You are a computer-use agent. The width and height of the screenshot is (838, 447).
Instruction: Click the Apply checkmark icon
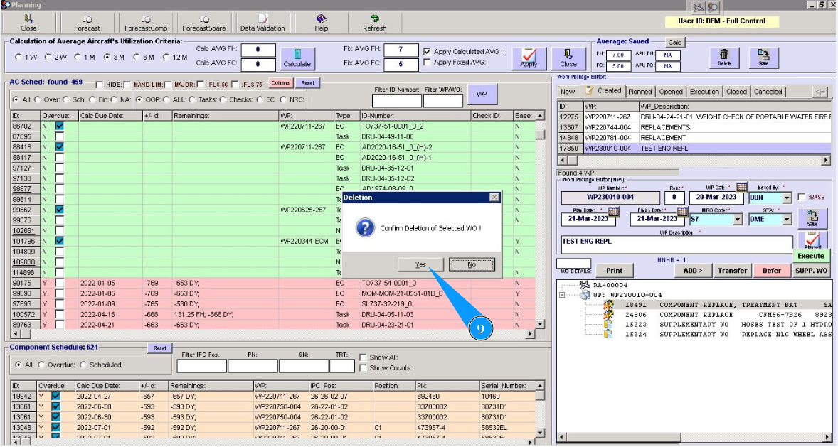click(529, 55)
